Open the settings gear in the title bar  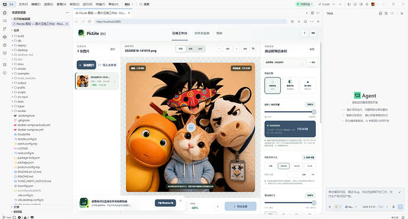coord(367,4)
